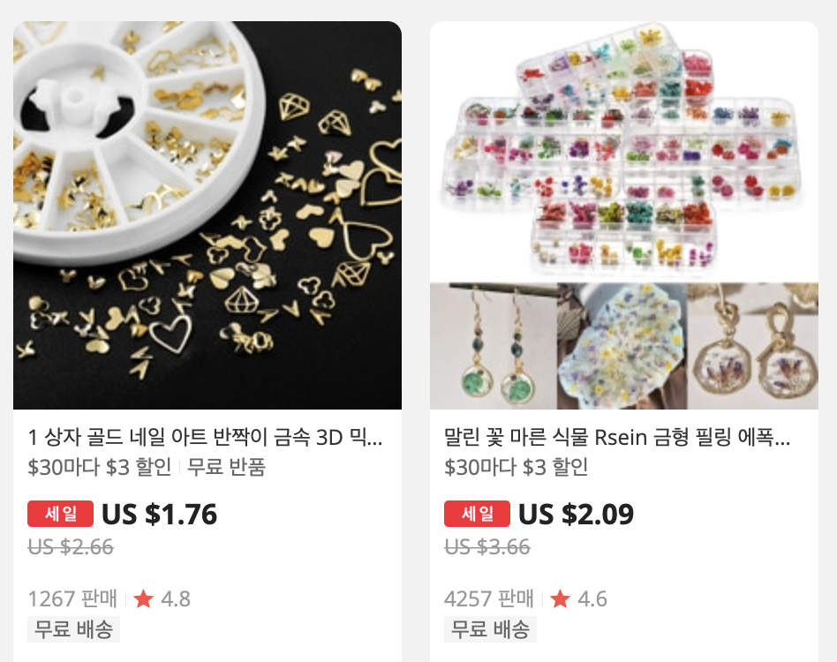Click the dried flowers Rsein product title

pos(617,438)
